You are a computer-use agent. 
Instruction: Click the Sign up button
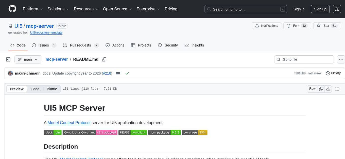[320, 9]
